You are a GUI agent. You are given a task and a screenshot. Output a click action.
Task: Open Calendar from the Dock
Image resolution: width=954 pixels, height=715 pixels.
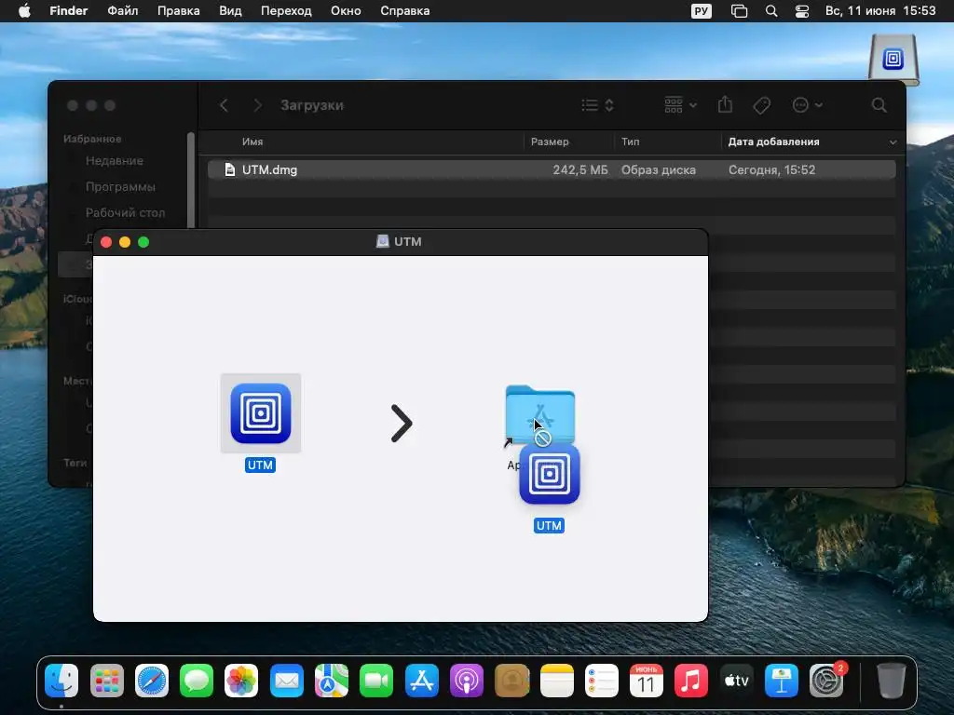click(647, 681)
